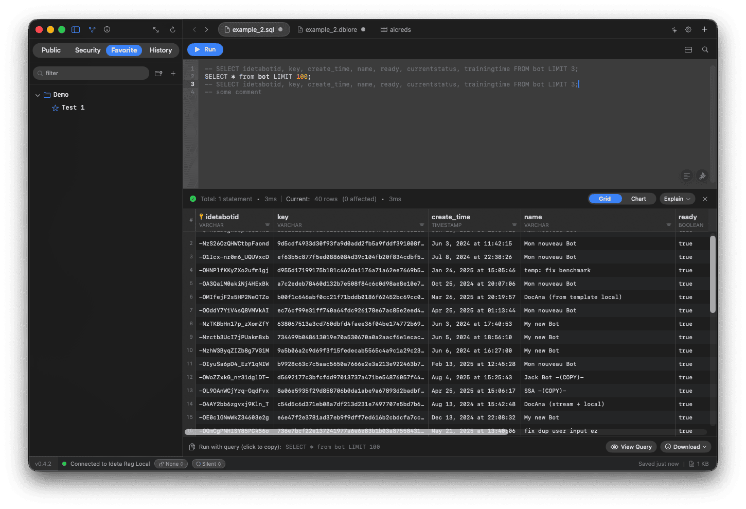Collapse the Demo folder
The width and height of the screenshot is (746, 509).
[38, 95]
